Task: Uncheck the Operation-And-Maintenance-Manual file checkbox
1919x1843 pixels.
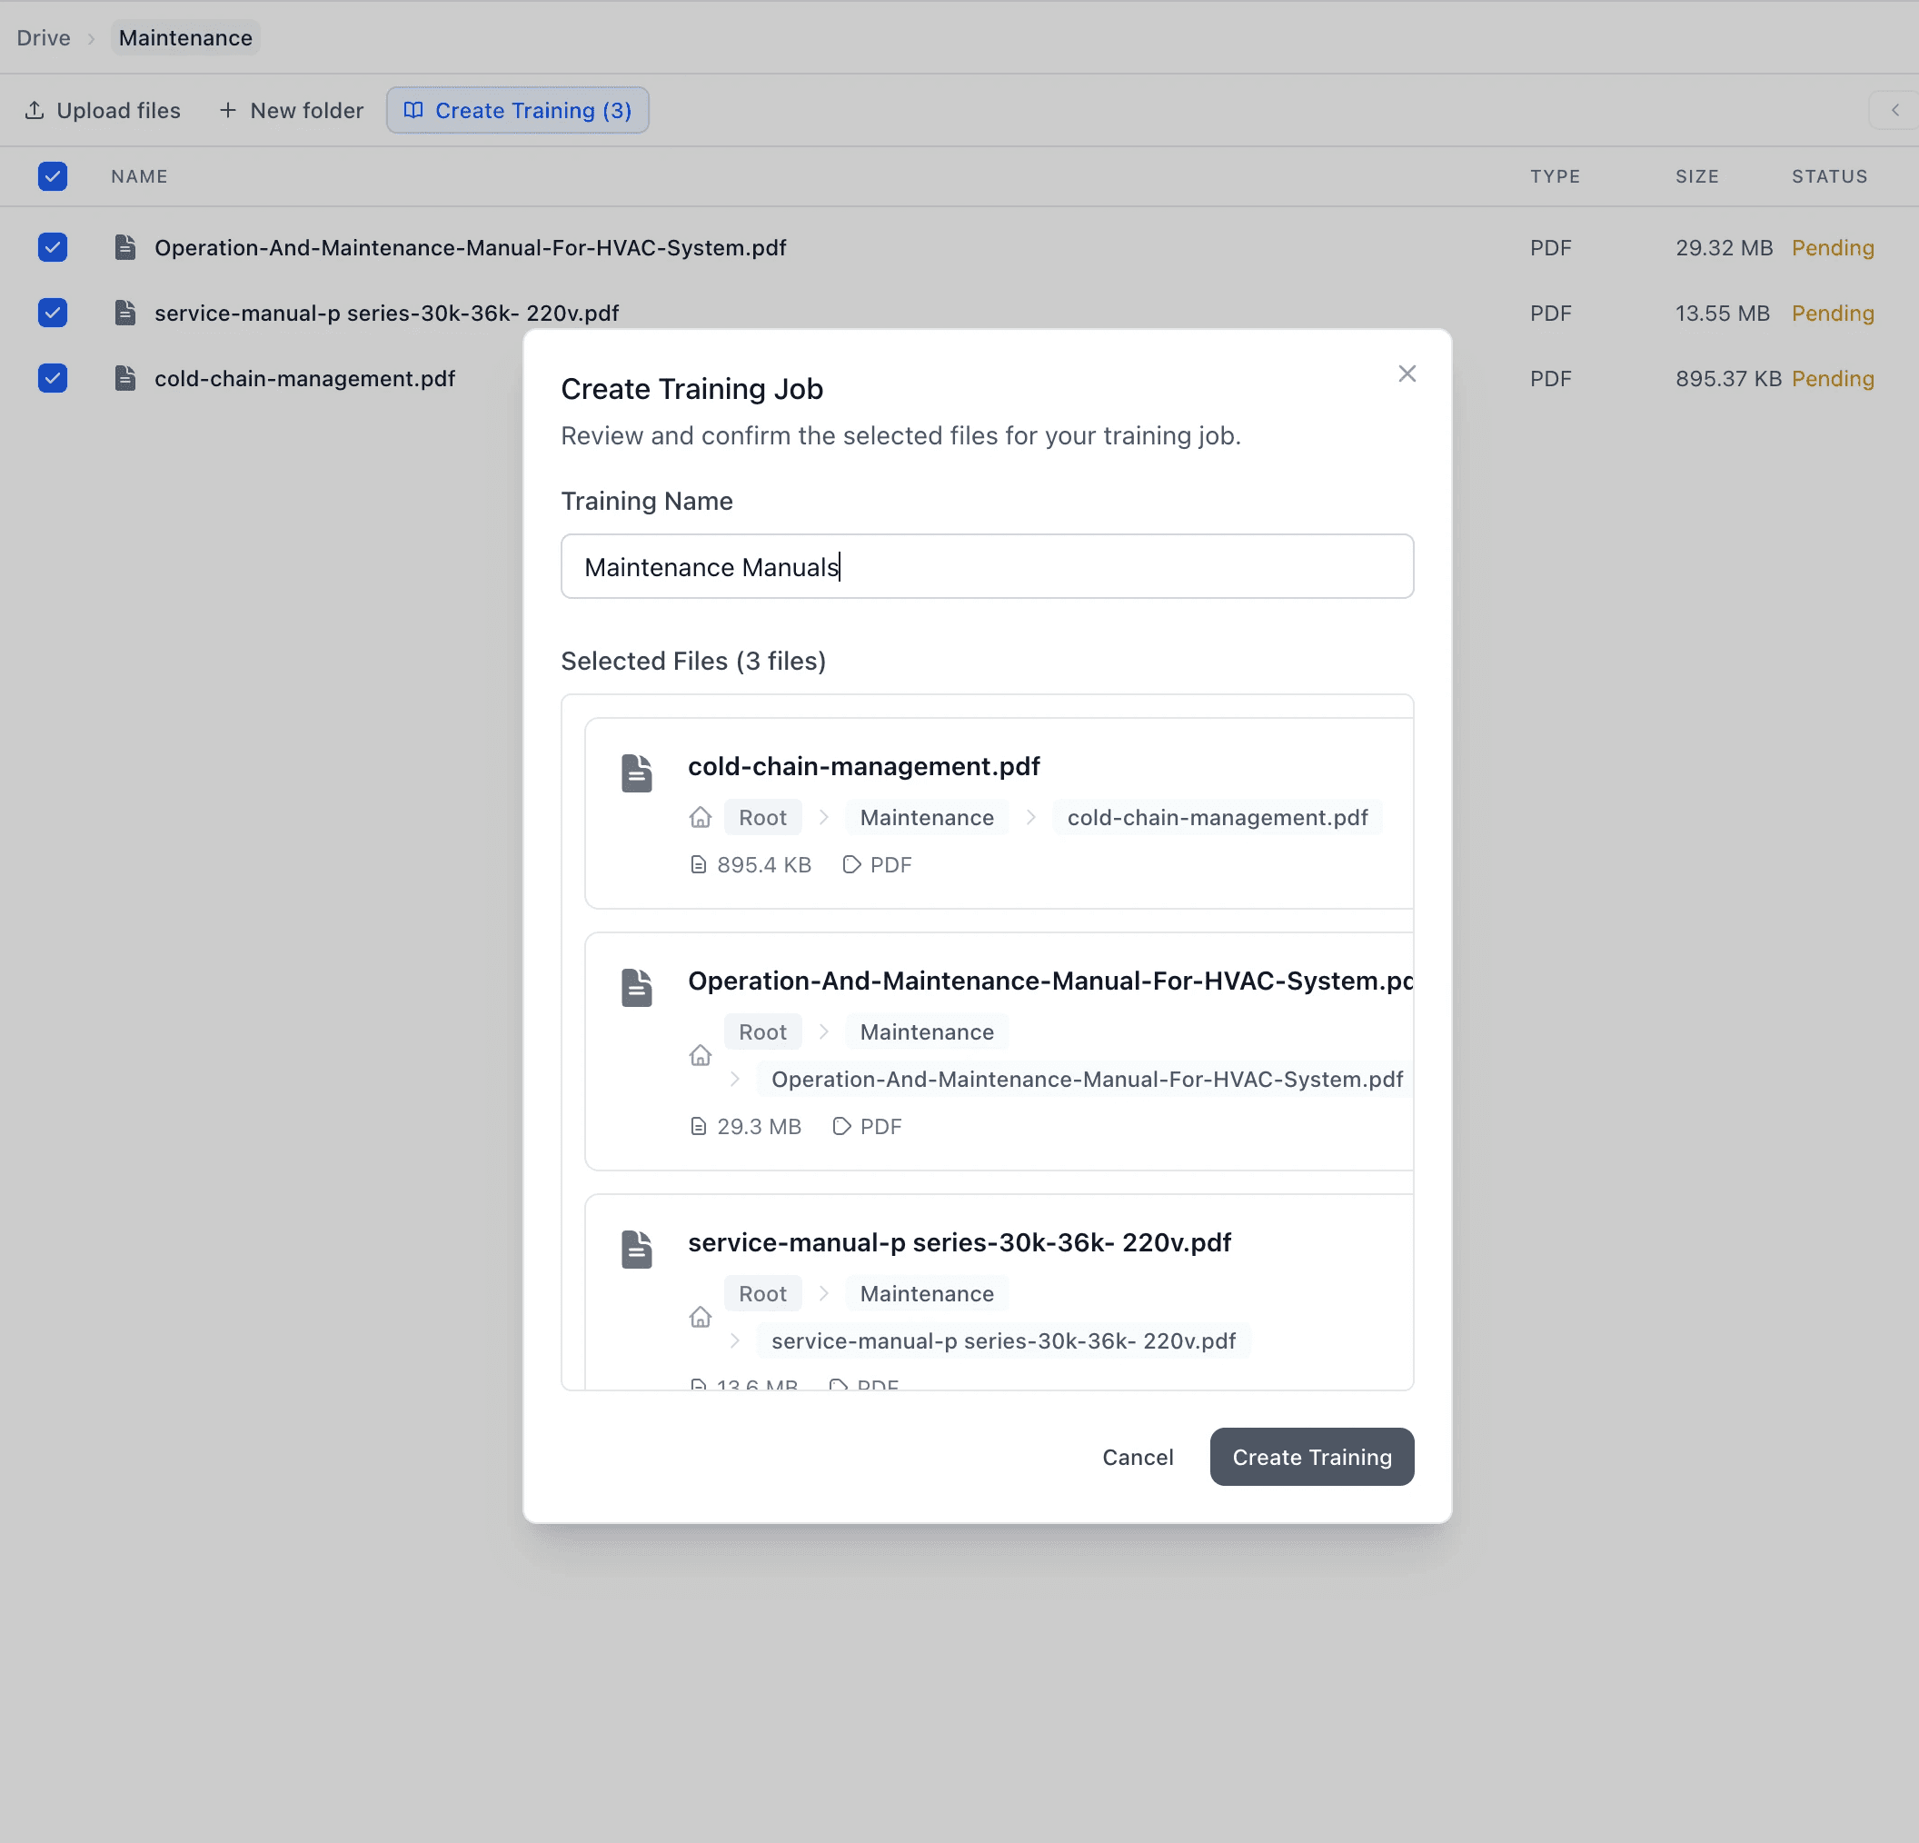Action: pos(53,247)
